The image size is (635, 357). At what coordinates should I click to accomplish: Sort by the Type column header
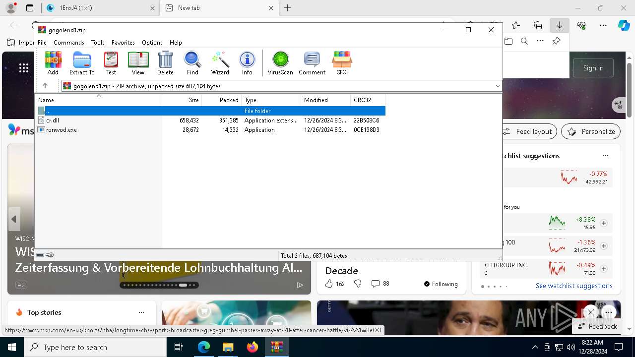click(x=271, y=100)
